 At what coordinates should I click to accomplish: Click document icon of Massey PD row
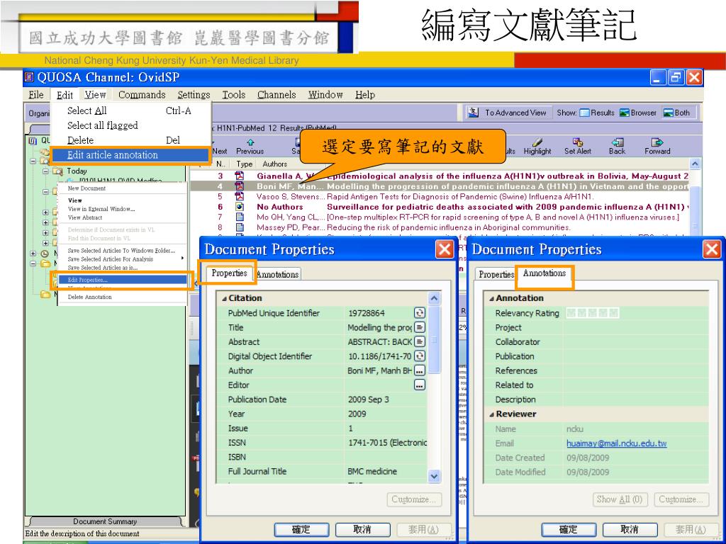240,227
